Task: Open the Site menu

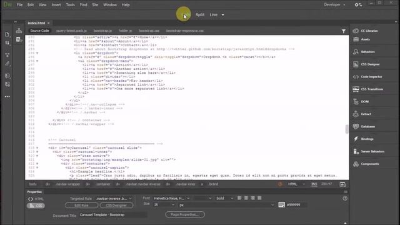Action: tap(95, 5)
